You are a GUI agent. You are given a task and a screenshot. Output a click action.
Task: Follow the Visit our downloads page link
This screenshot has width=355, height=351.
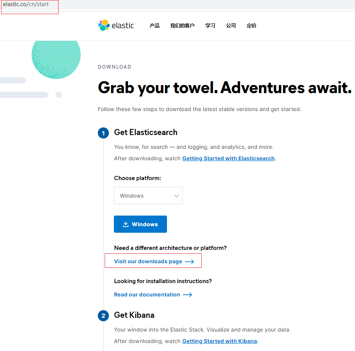coord(154,261)
